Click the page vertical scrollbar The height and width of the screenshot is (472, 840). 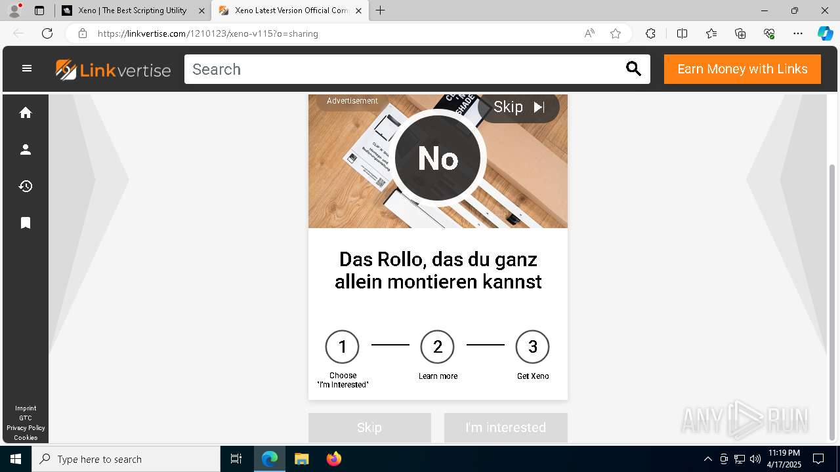[833, 302]
